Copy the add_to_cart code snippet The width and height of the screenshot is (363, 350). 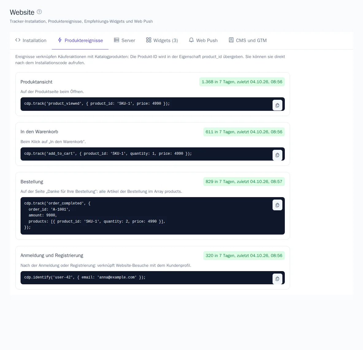[277, 155]
